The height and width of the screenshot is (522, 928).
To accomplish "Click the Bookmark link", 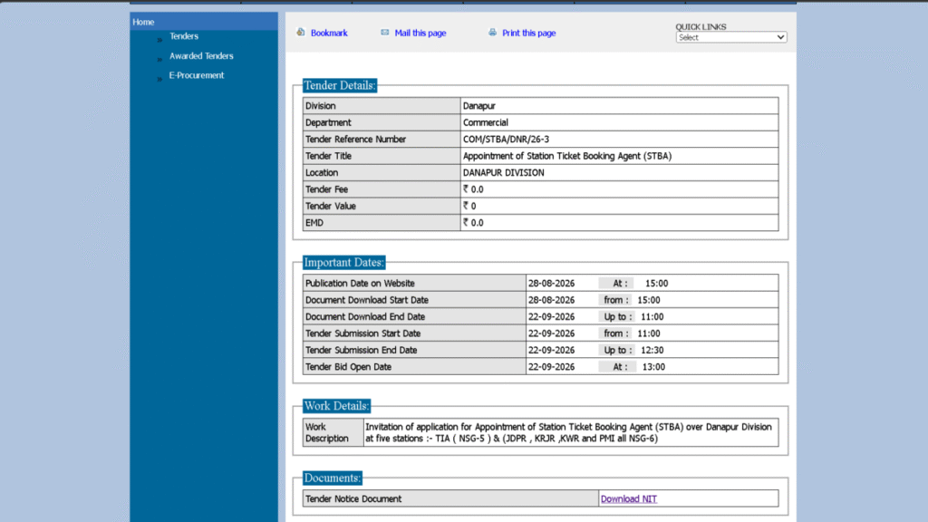I will (x=329, y=34).
